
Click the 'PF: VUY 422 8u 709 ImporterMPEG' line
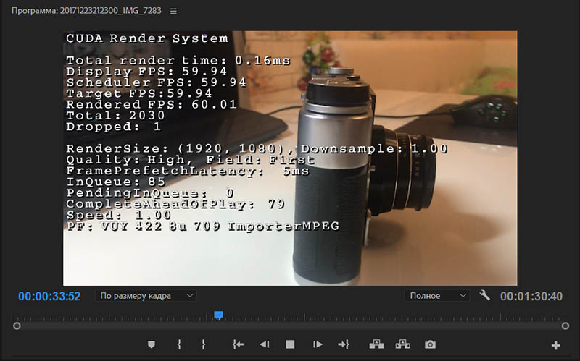pos(203,226)
